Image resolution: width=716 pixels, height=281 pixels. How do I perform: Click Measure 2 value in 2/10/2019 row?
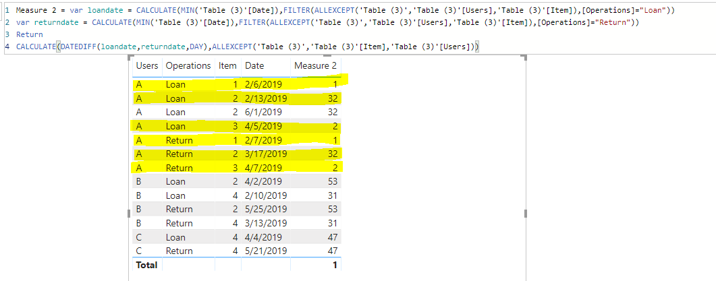(333, 195)
